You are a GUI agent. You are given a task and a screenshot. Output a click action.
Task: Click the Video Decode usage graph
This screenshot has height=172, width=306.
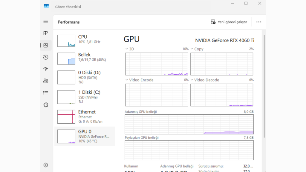tap(222, 95)
